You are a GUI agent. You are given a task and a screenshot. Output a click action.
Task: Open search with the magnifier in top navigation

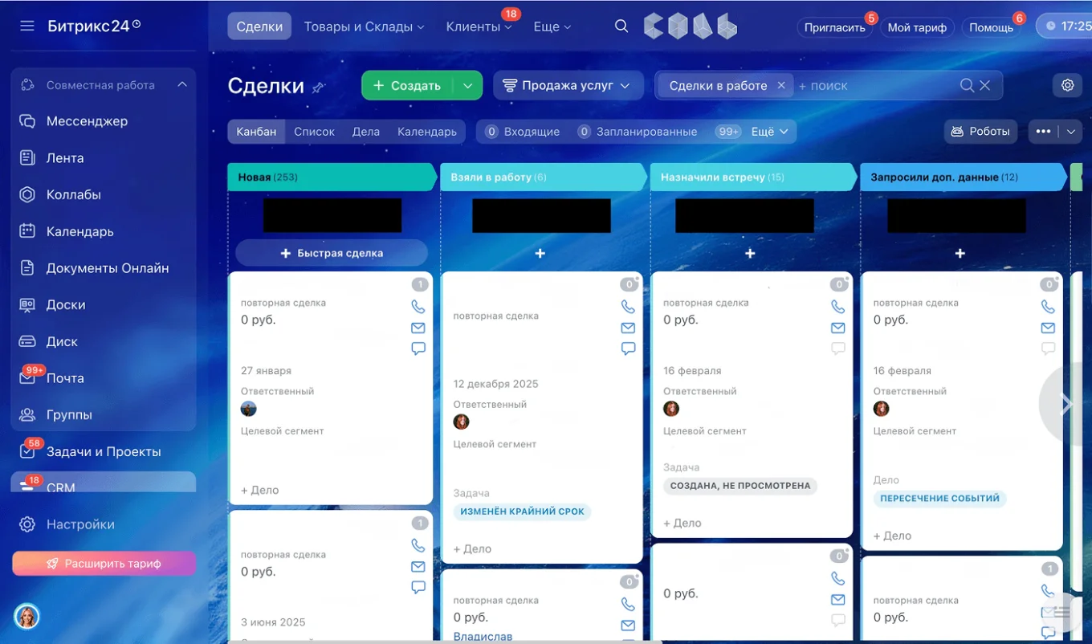click(x=621, y=26)
